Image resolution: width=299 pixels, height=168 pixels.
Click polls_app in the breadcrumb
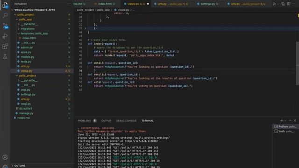point(104,10)
